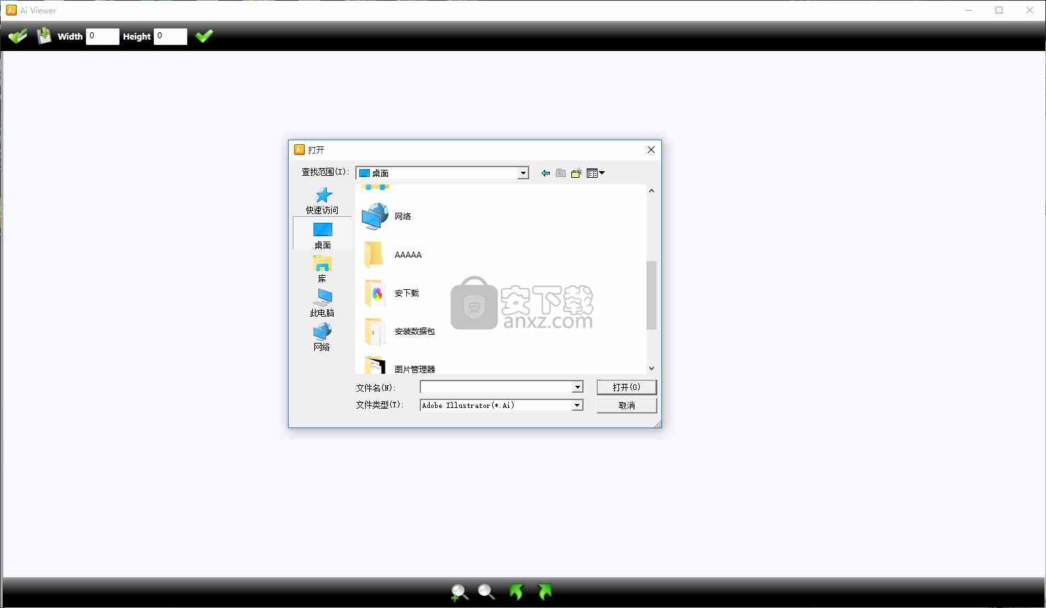Minimize the Ai Viewer window

coord(969,10)
